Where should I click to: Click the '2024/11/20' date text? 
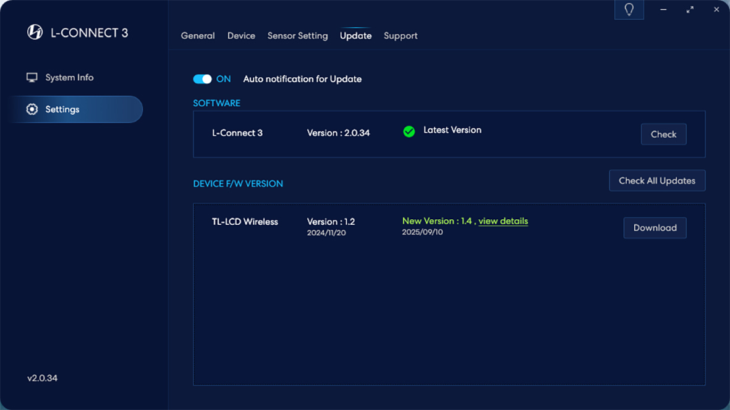326,233
